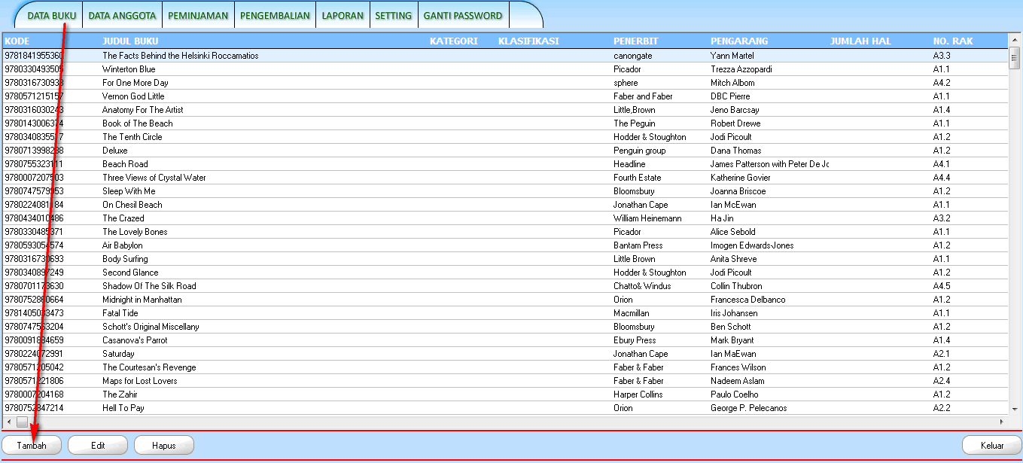Open the PEMINJAMAN tab
This screenshot has height=463, width=1023.
[x=198, y=15]
